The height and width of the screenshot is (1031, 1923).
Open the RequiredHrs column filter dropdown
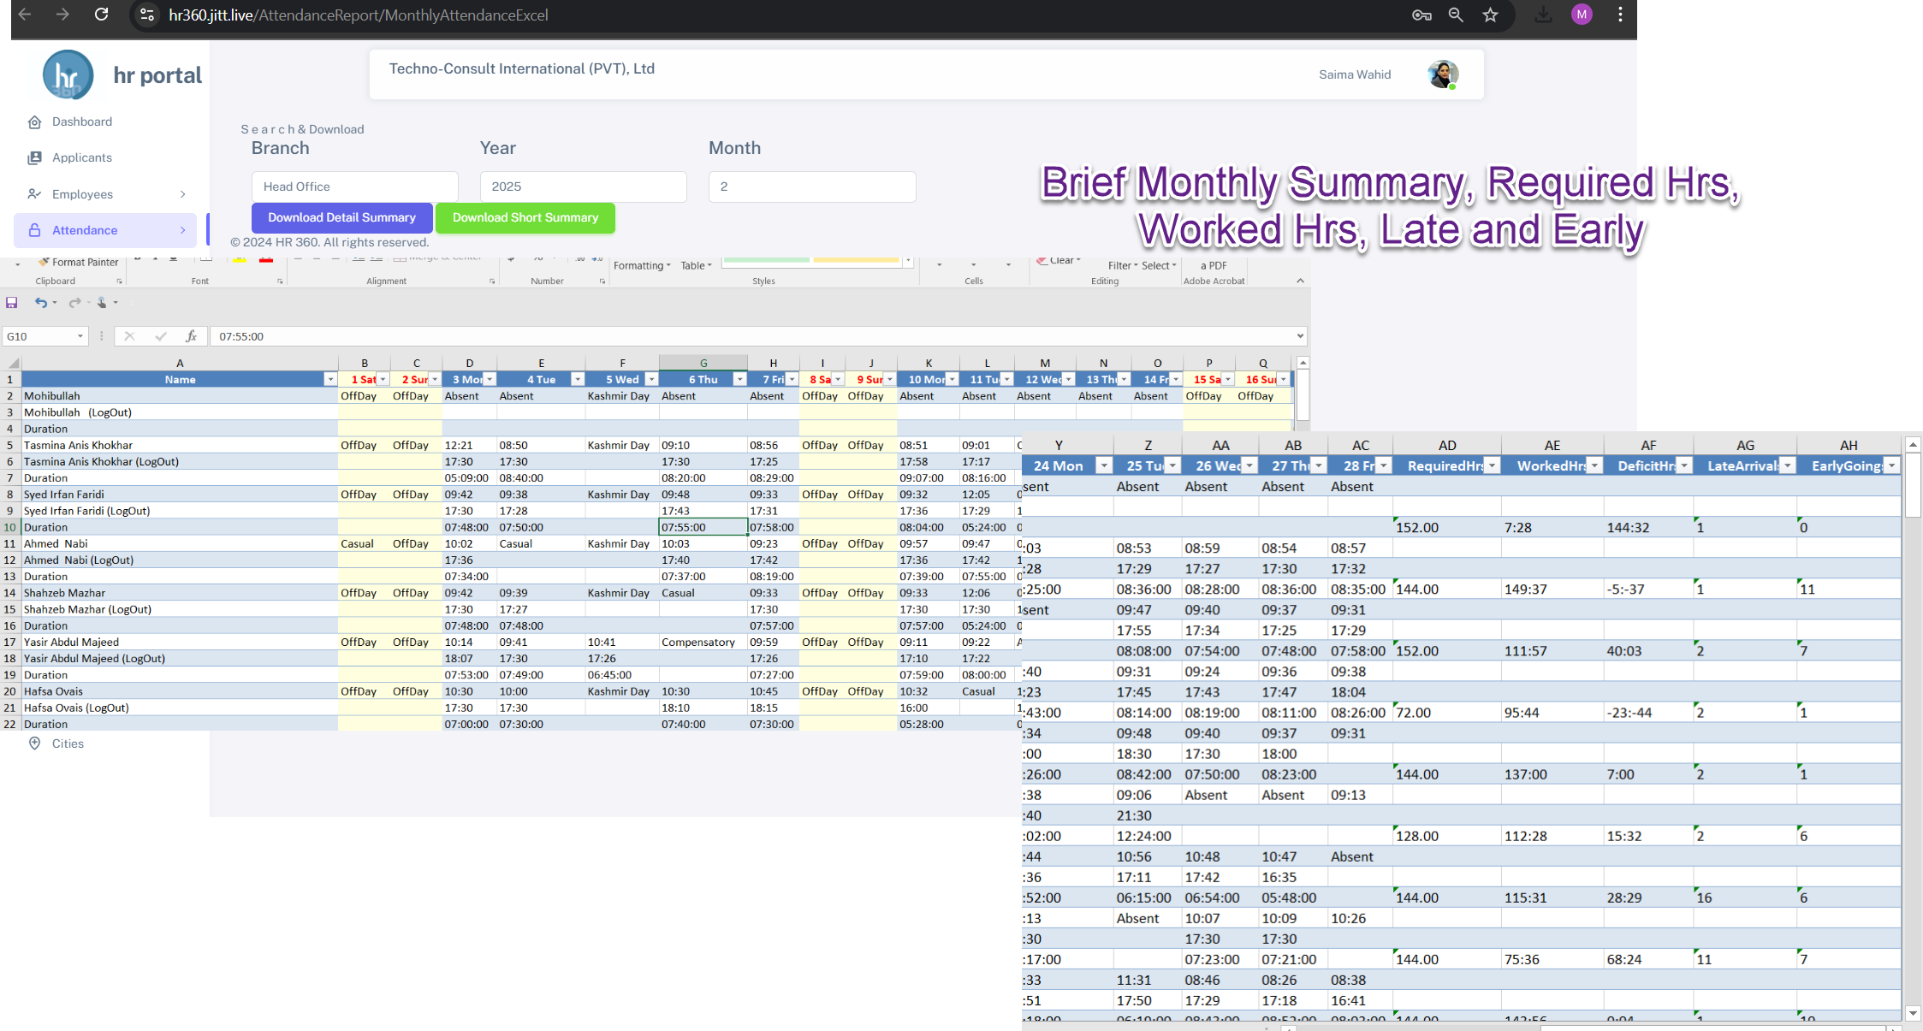(x=1492, y=465)
